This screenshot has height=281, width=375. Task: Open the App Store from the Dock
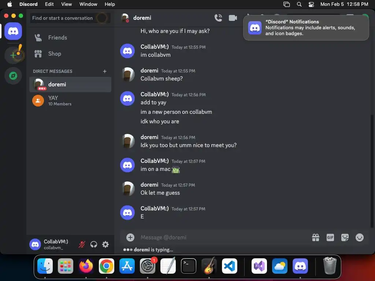(x=127, y=266)
